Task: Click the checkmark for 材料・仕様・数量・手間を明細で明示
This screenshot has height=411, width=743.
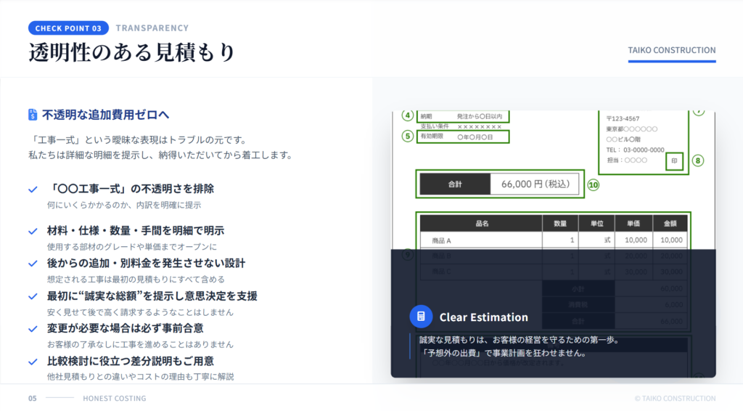Action: (x=33, y=231)
